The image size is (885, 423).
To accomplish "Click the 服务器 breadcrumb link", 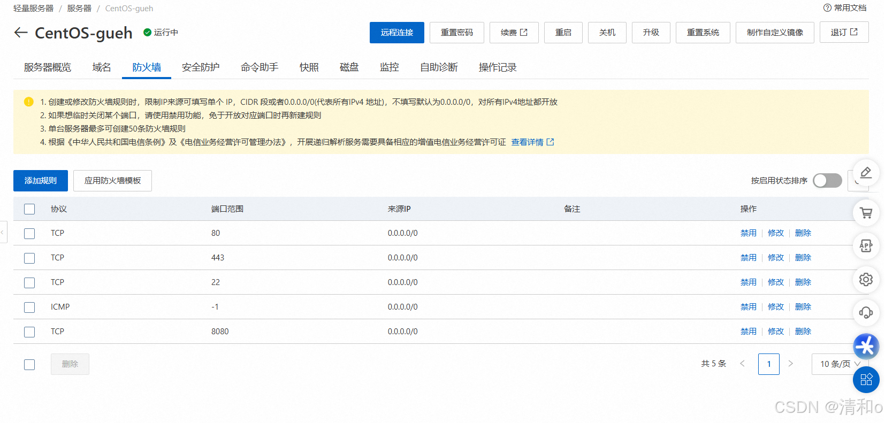I will pyautogui.click(x=79, y=9).
